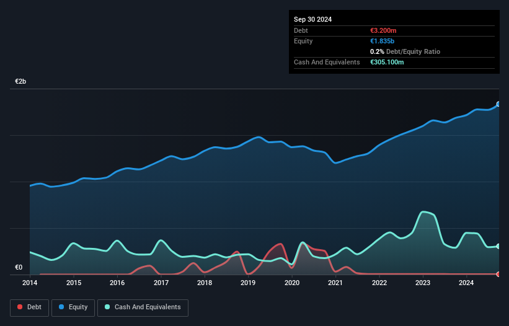Screen dimensions: 509x326
Task: Click the blue Equity legend dot
Action: [62, 307]
